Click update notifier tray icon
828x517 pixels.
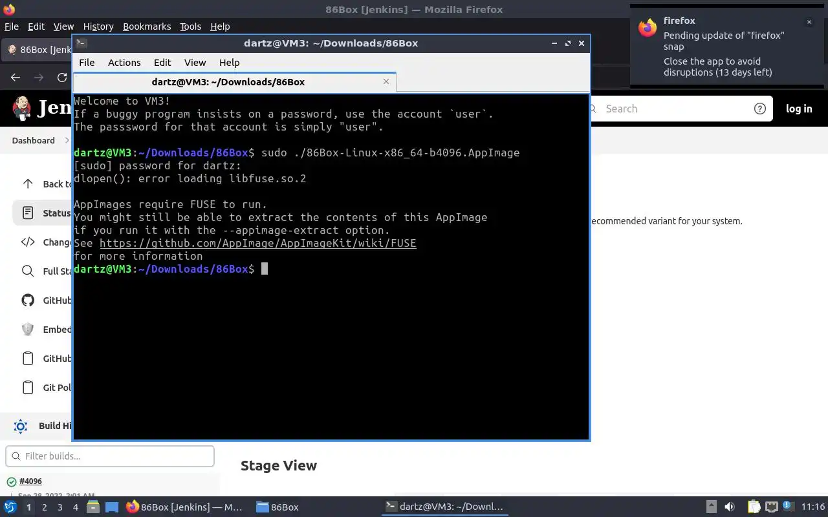[788, 507]
